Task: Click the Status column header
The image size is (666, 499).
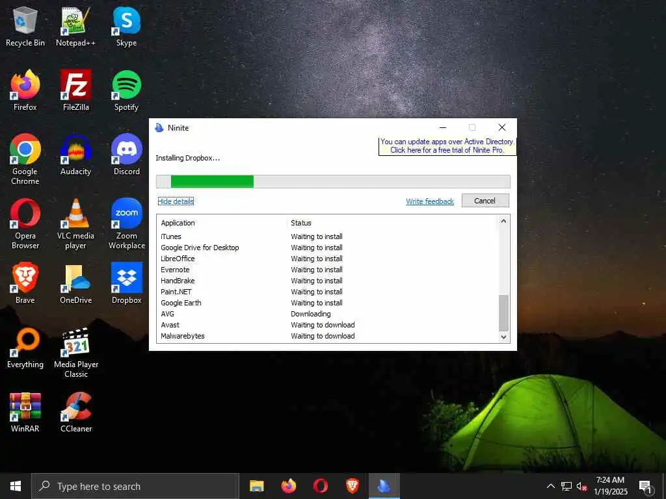Action: click(392, 223)
